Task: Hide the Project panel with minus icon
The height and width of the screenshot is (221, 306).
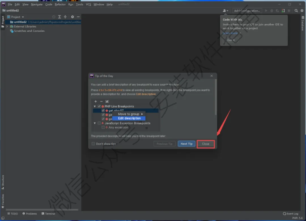Action: pyautogui.click(x=78, y=17)
